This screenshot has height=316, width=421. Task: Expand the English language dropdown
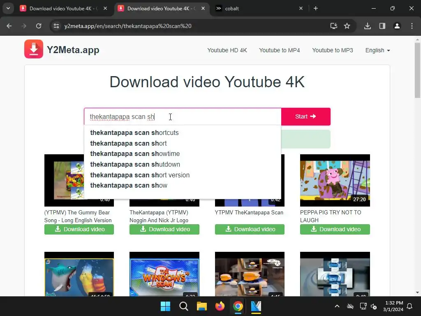tap(377, 50)
